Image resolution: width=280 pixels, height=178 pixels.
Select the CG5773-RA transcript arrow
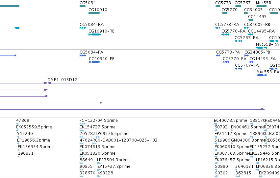[x=218, y=28]
